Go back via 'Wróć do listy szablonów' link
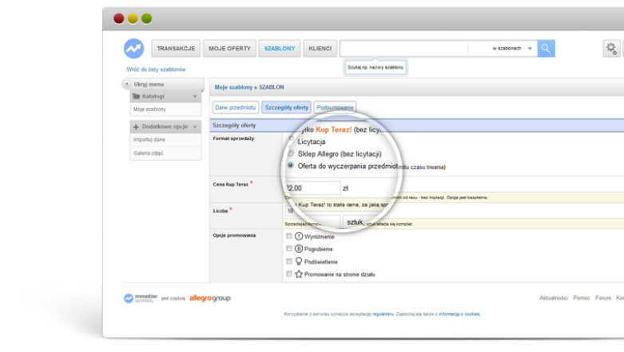 pos(156,70)
